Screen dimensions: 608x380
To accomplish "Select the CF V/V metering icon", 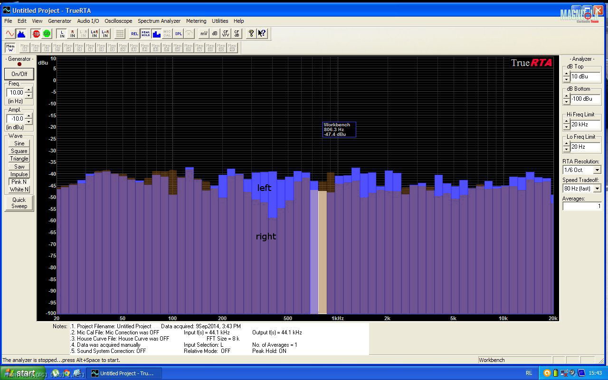I will [x=226, y=33].
